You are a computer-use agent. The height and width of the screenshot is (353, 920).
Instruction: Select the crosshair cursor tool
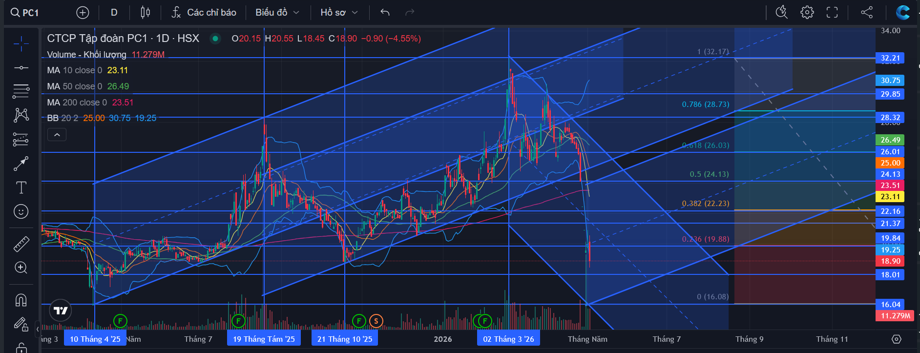pos(21,44)
